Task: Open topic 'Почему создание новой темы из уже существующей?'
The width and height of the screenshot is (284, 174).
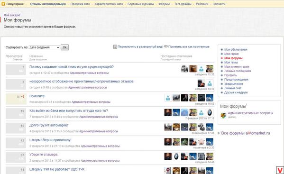Action: 72,67
